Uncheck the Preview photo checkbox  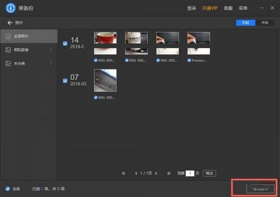click(x=189, y=60)
